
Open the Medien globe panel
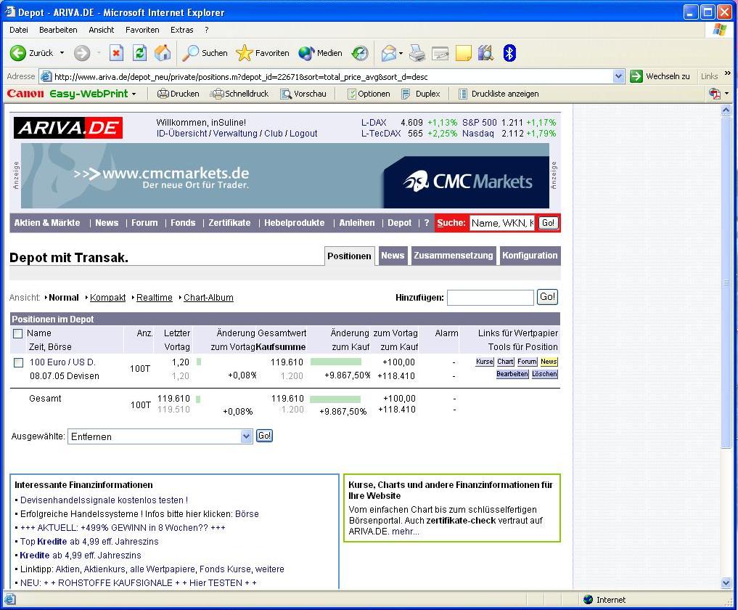[x=321, y=53]
